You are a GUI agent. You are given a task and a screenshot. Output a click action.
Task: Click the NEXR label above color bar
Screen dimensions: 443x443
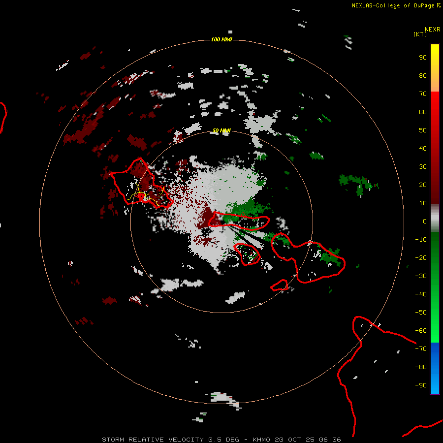(x=432, y=30)
